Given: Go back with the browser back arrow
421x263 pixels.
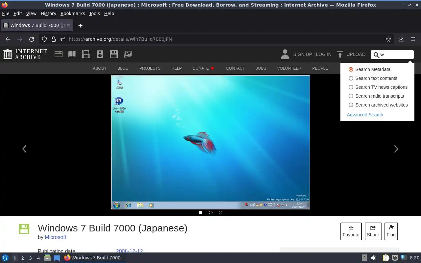Looking at the screenshot, I should [x=8, y=39].
